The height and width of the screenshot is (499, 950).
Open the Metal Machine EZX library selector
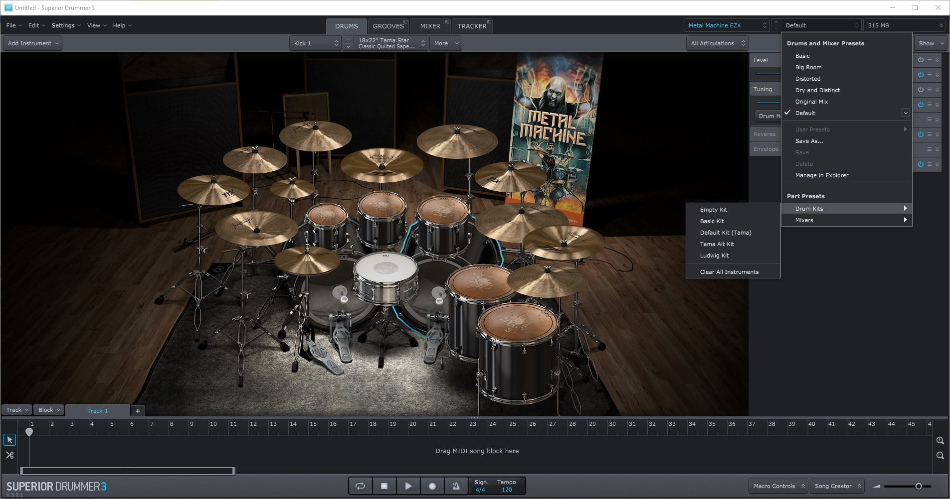(727, 25)
